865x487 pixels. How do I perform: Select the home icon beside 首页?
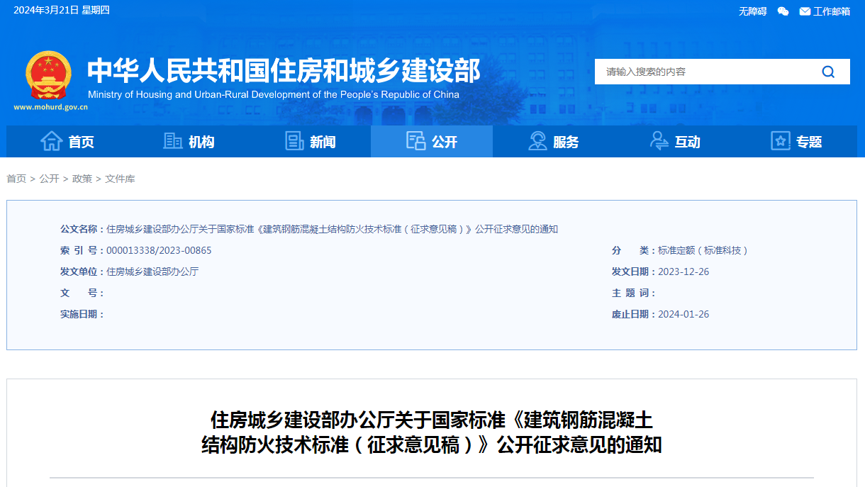pos(51,140)
